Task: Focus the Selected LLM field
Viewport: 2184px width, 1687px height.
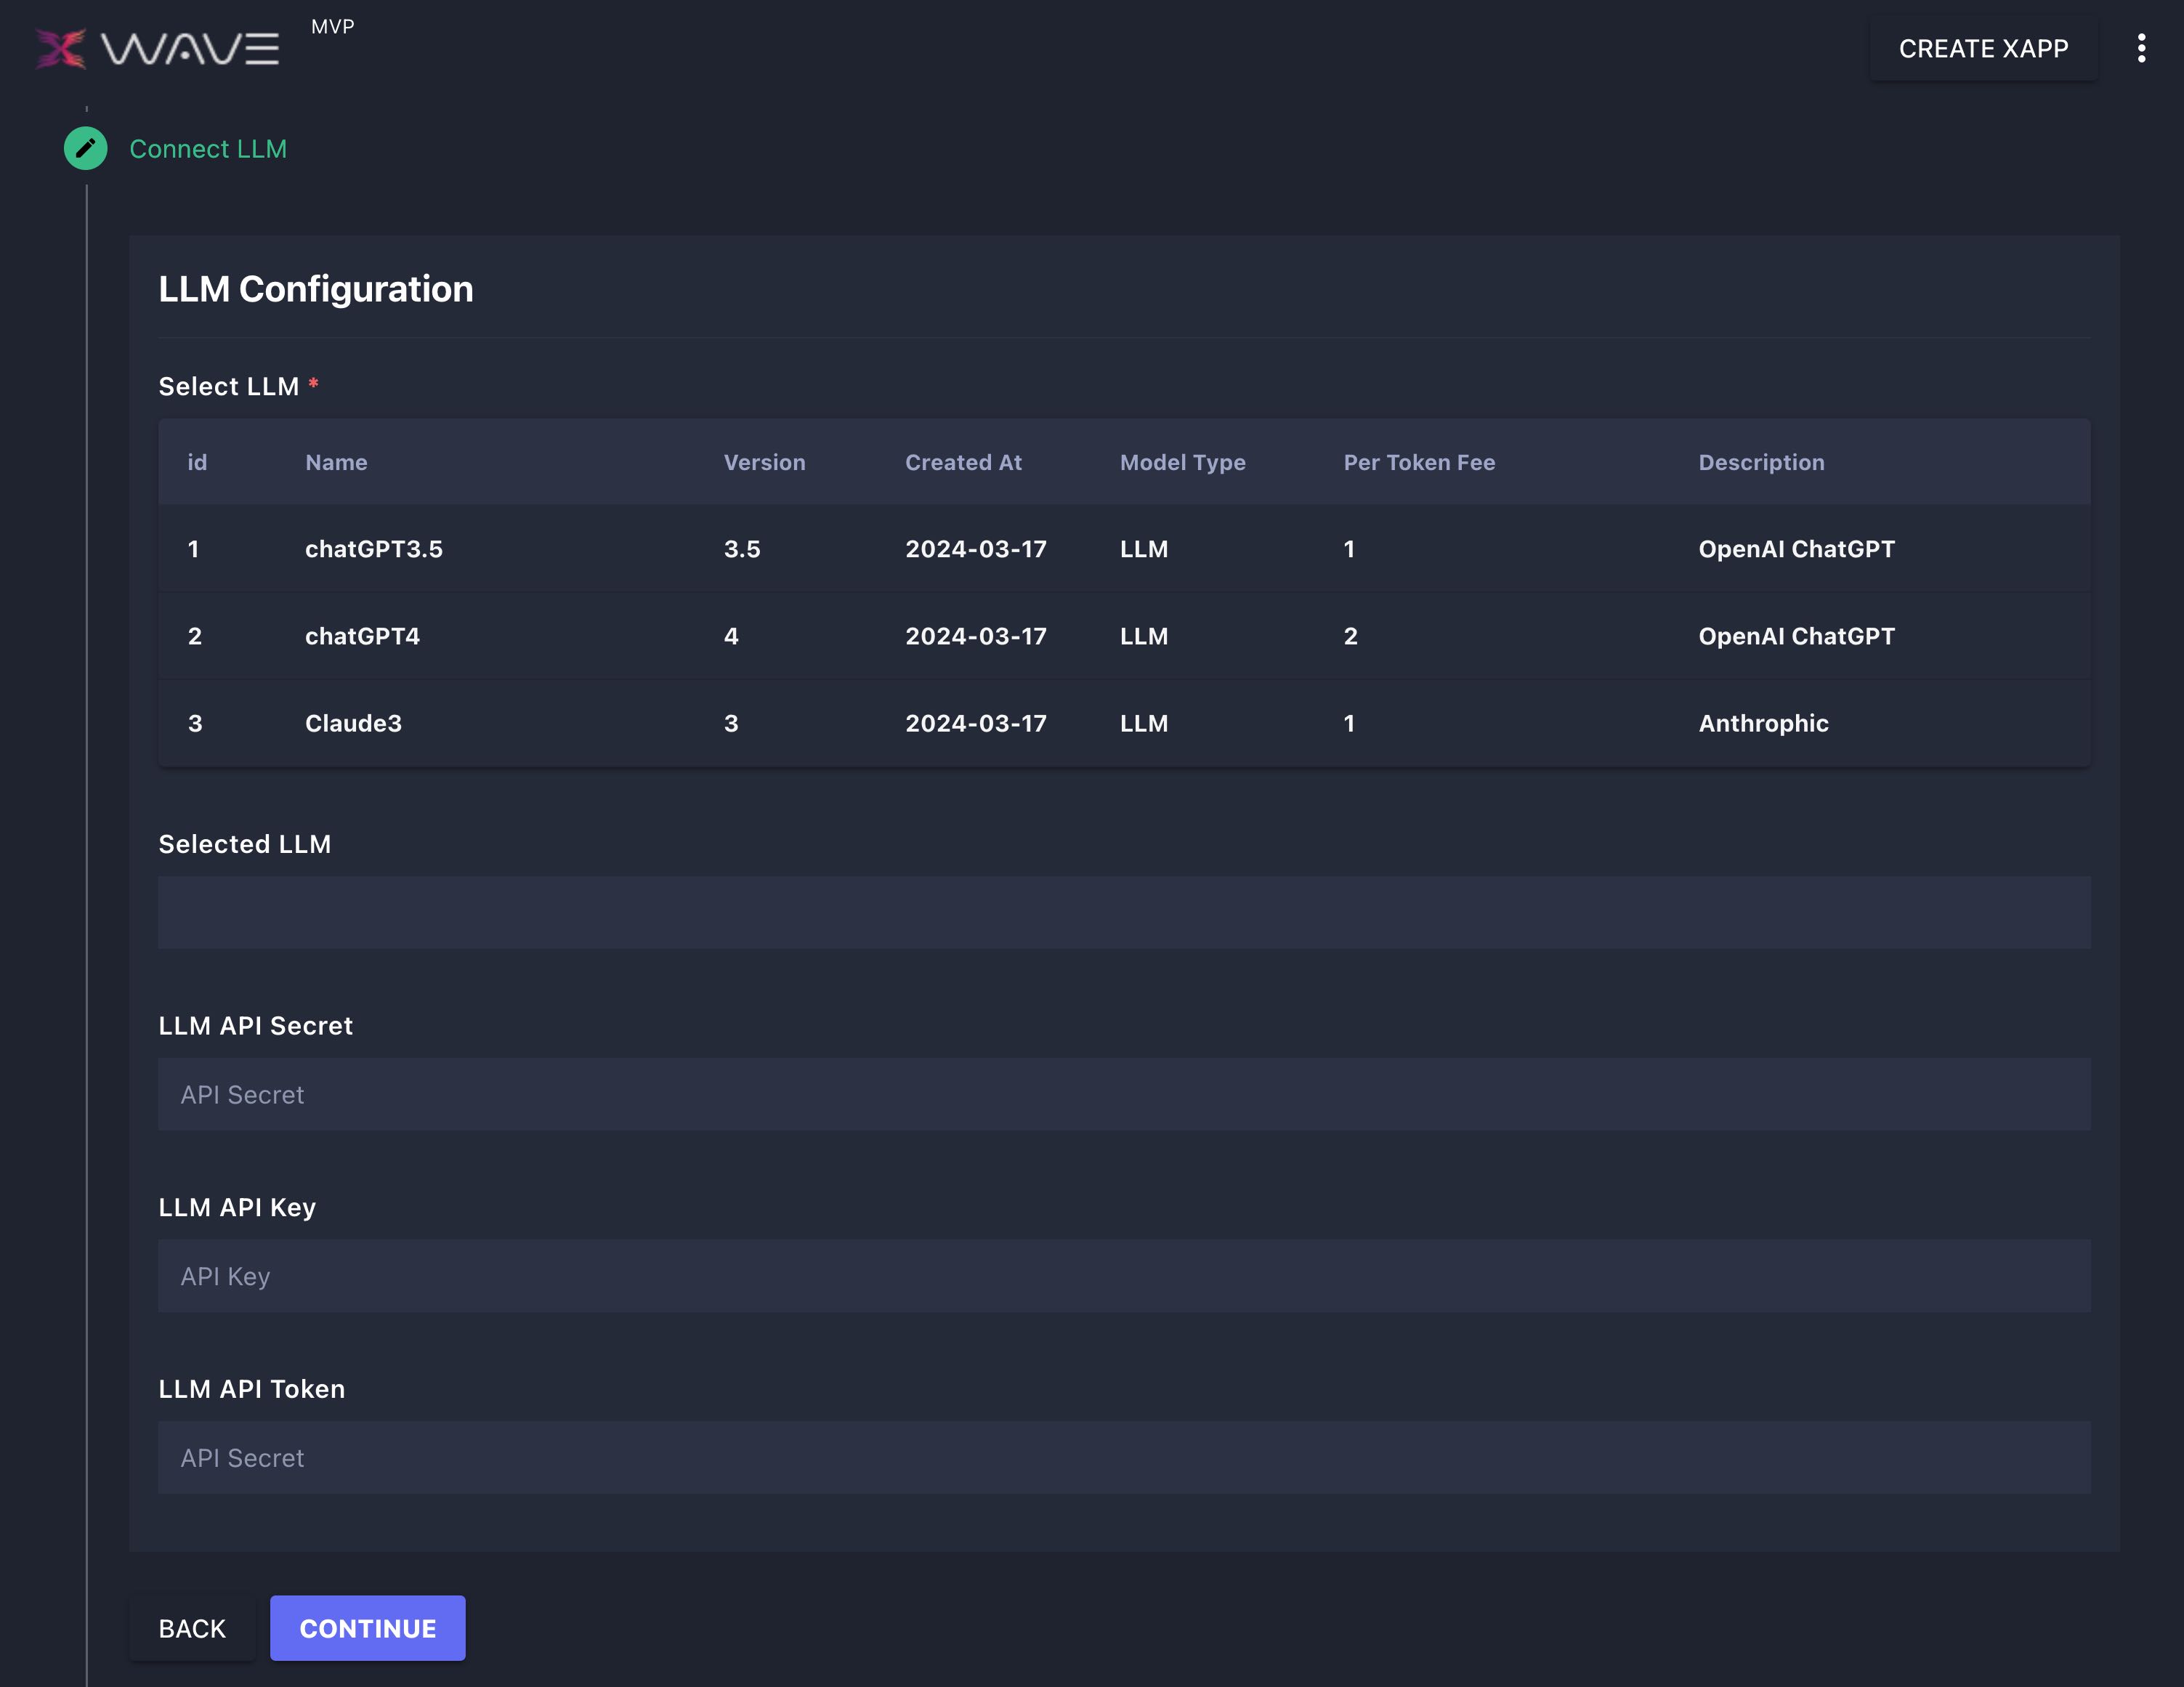Action: pos(1124,913)
